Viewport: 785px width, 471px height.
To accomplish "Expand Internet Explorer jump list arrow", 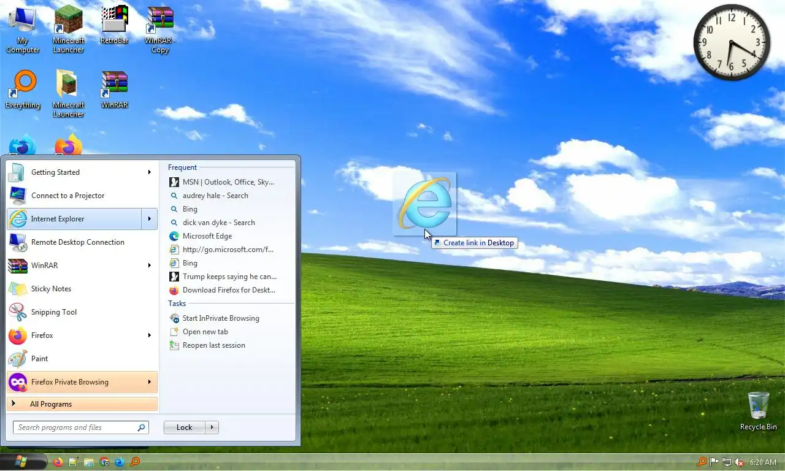I will [149, 219].
